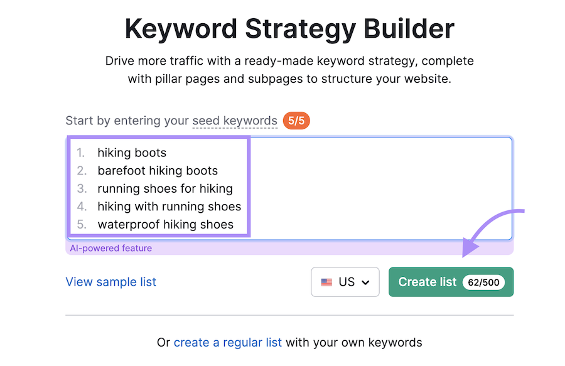Click the purple highlight box around keywords
565x366 pixels.
click(158, 135)
